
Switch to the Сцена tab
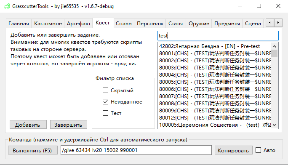[x=253, y=24]
